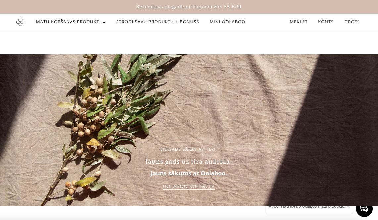The height and width of the screenshot is (220, 378).
Task: Open the 'Atrodi savu ideālo' chat message
Action: click(x=307, y=207)
